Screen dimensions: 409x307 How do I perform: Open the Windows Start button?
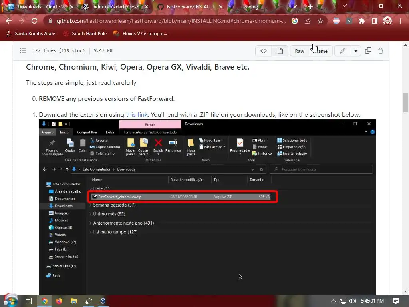[x=10, y=301]
